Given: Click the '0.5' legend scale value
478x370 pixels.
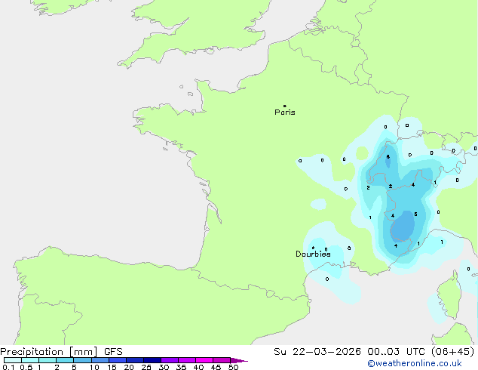Looking at the screenshot, I should click(x=26, y=367).
